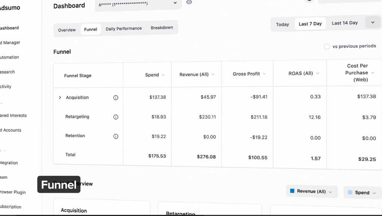Viewport: 382px width, 216px height.
Task: Toggle the account visibility eye icon
Action: point(189,2)
